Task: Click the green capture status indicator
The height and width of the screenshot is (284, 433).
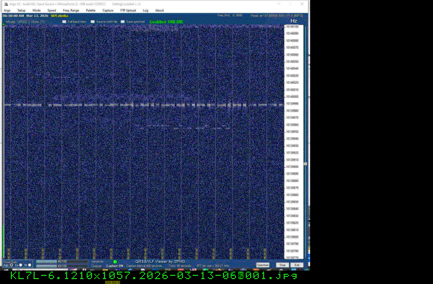Action: click(115, 262)
